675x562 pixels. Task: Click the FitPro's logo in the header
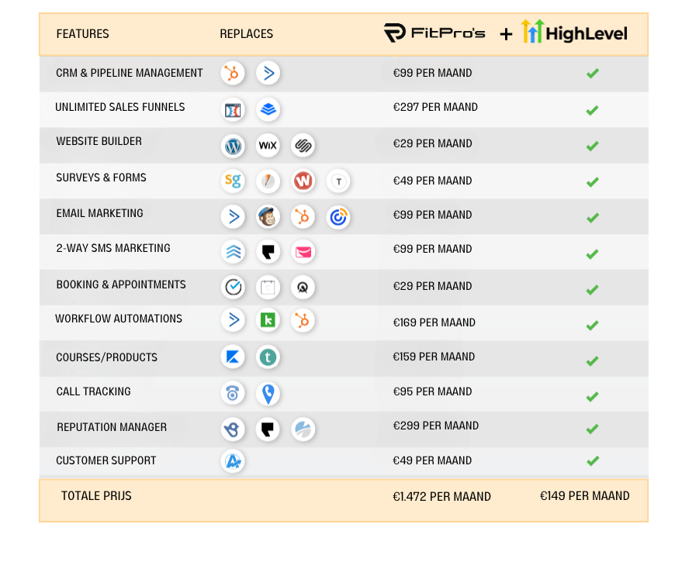(x=434, y=33)
